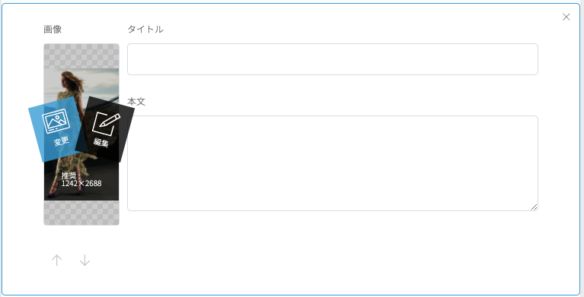Image resolution: width=584 pixels, height=297 pixels.
Task: Click the 本文 label
Action: tap(136, 102)
